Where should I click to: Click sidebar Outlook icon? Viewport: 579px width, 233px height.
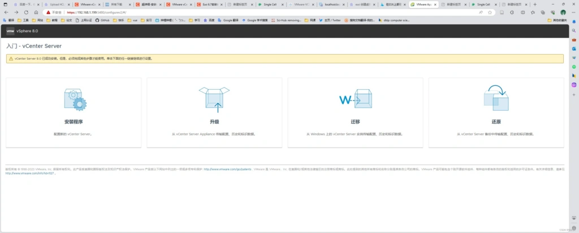(574, 49)
